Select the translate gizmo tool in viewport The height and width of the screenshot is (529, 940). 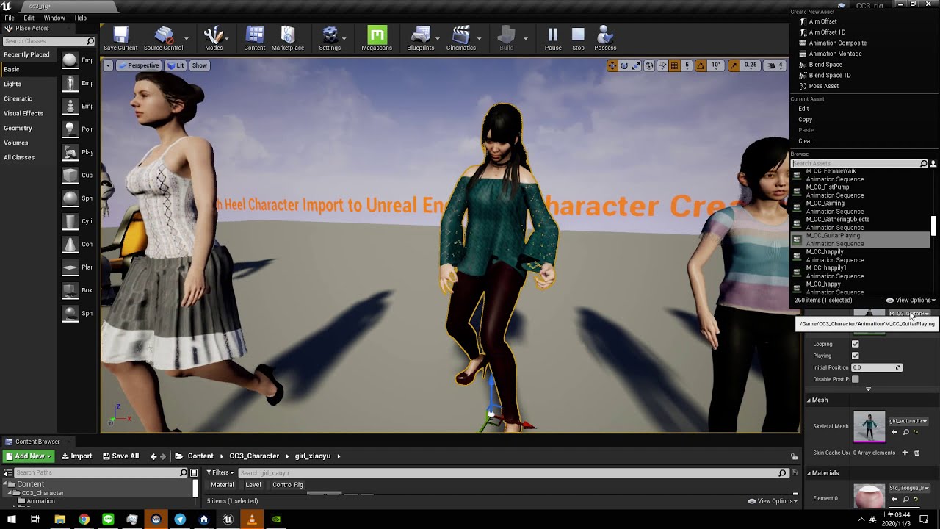(x=612, y=65)
